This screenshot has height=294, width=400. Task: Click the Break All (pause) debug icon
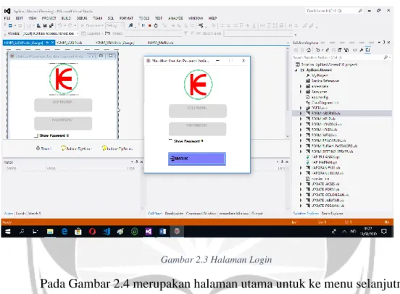coord(143,25)
